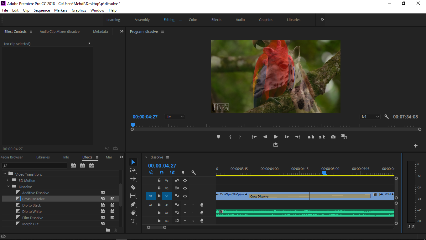The height and width of the screenshot is (240, 426).
Task: Select the Track Select Forward tool
Action: [x=133, y=170]
